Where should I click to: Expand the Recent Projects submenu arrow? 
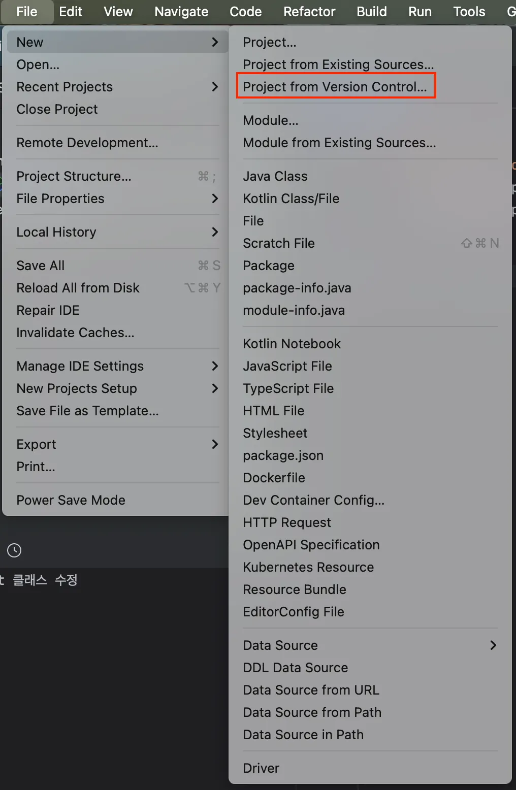click(x=215, y=87)
